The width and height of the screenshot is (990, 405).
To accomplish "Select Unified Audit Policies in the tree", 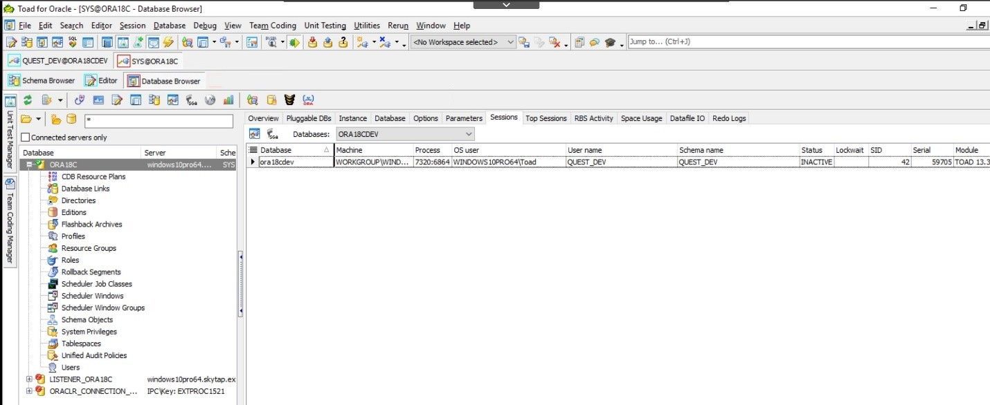I will 94,355.
